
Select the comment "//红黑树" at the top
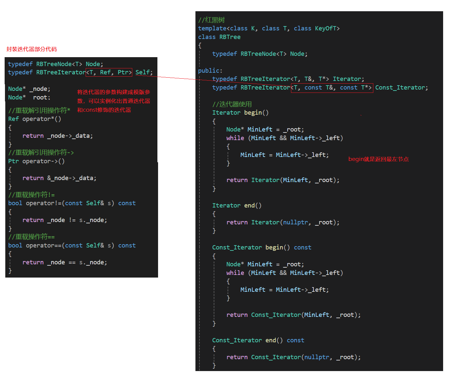click(211, 20)
